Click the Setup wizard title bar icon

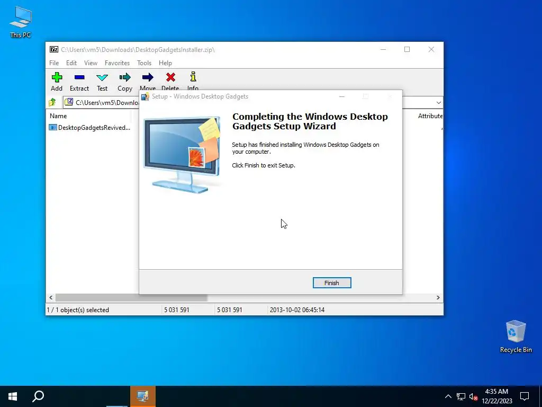pos(145,96)
